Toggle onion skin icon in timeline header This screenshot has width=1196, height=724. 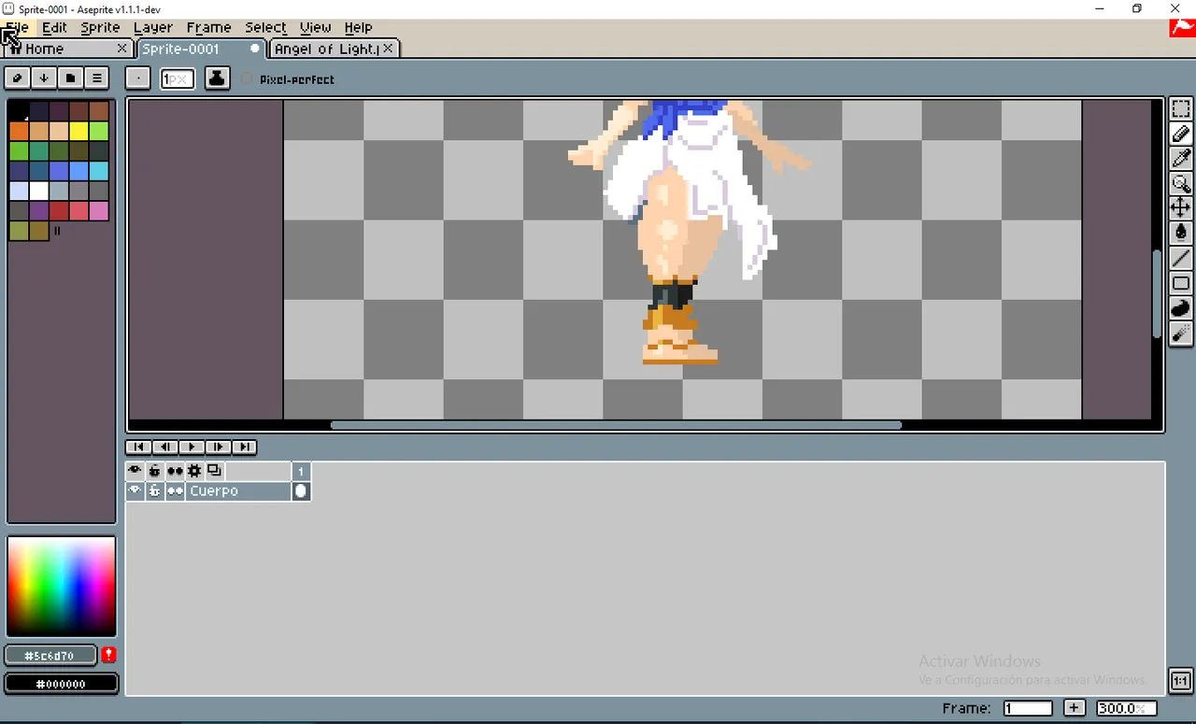click(214, 471)
